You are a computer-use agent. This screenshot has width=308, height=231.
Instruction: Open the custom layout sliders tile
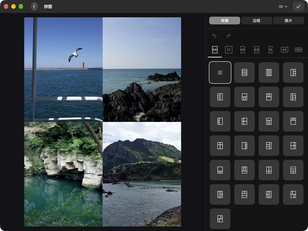coord(220,73)
